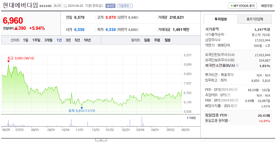276x142 pixels.
Task: Open the 기업개요 dropdown
Action: (125, 6)
